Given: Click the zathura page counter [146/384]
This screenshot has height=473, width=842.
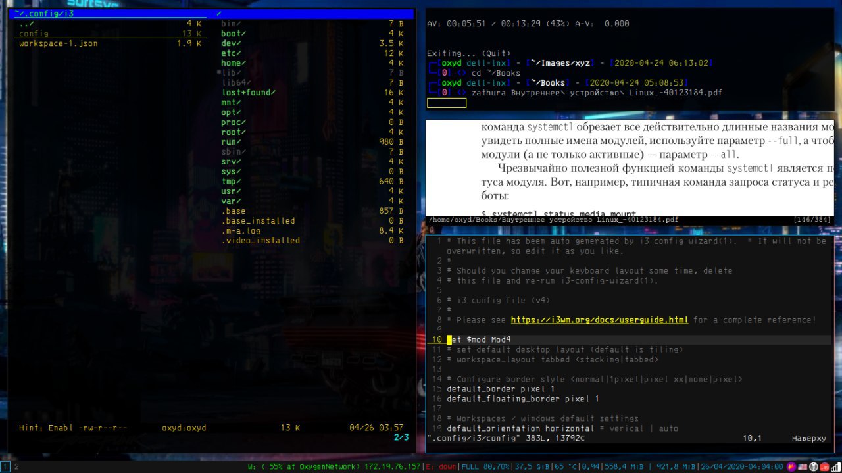Looking at the screenshot, I should click(x=813, y=220).
